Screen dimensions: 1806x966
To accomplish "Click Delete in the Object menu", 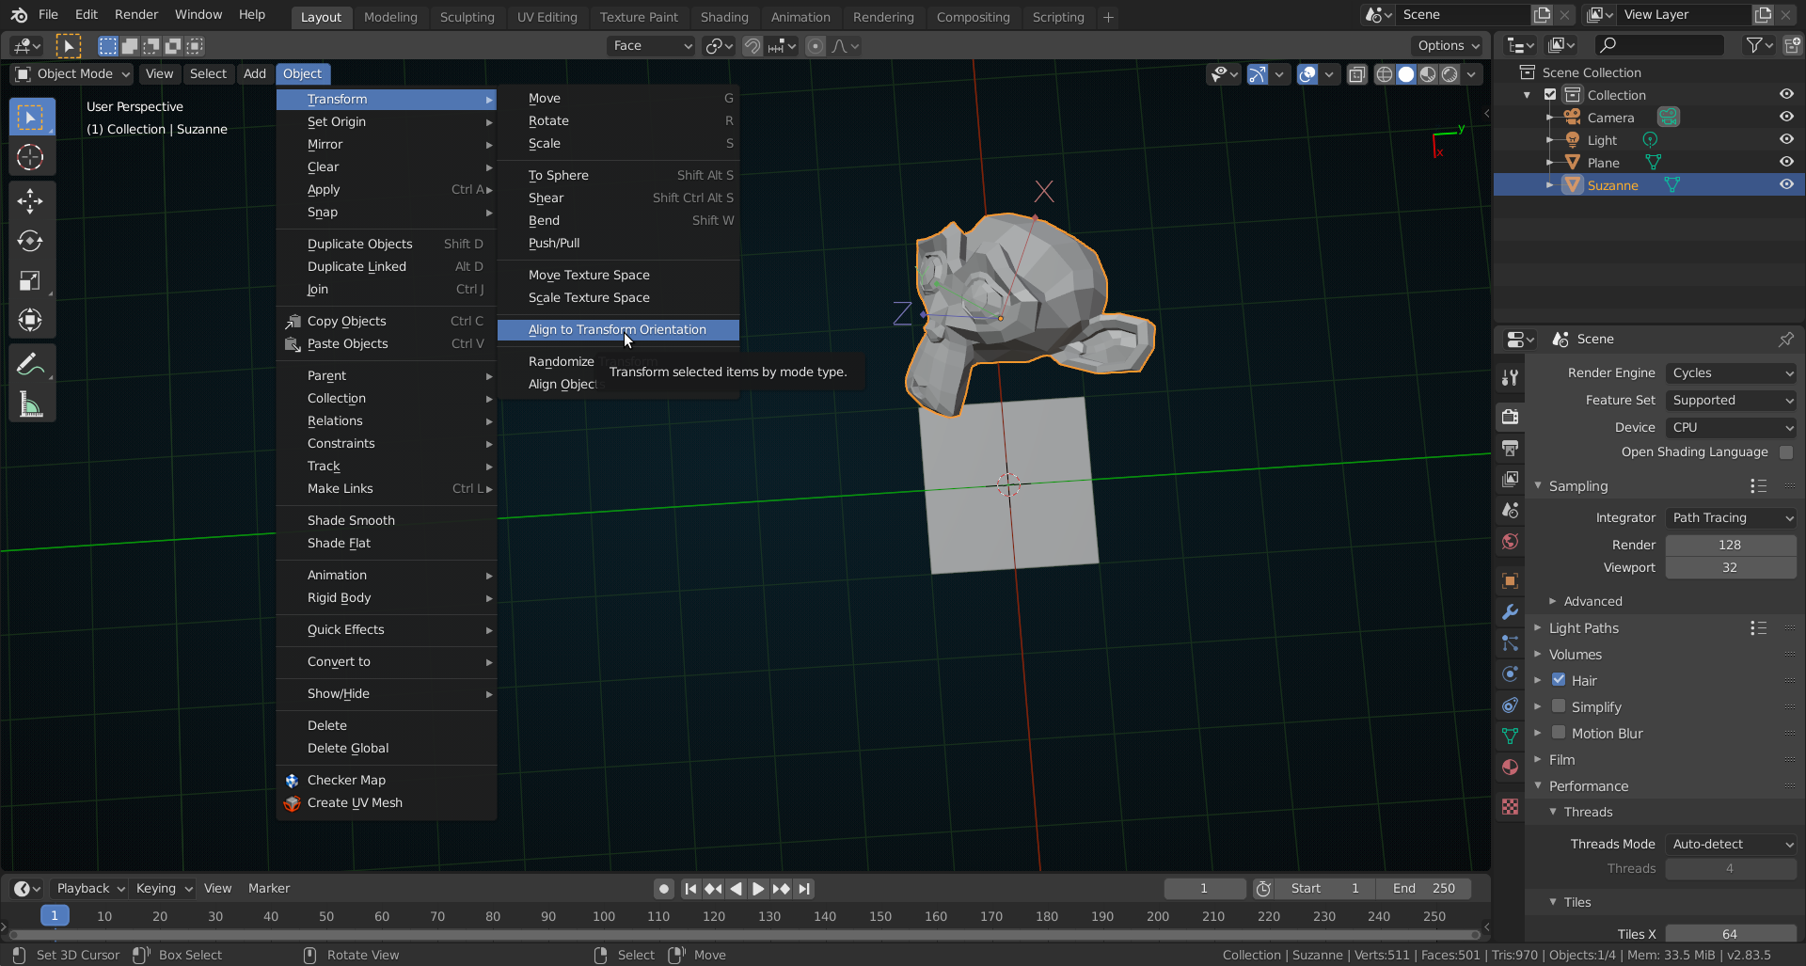I will click(327, 725).
